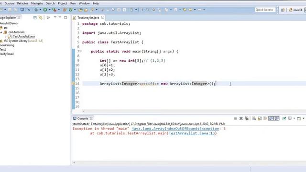Image resolution: width=306 pixels, height=172 pixels.
Task: Close the TestArraylist.java editor tab
Action: 102,18
